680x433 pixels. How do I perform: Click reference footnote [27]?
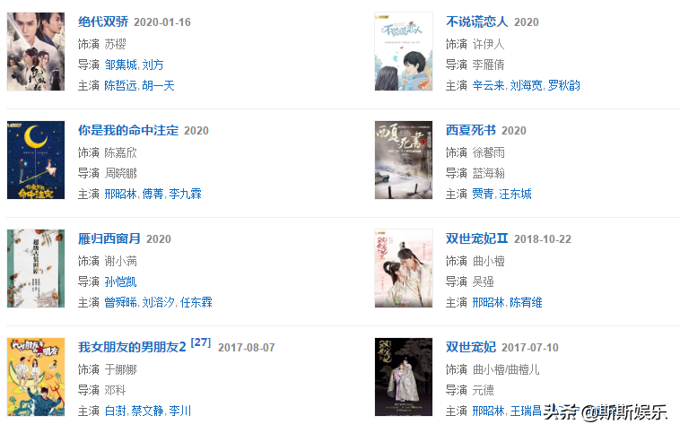[200, 342]
